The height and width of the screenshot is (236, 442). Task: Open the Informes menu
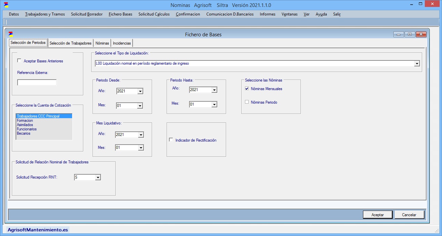point(267,14)
